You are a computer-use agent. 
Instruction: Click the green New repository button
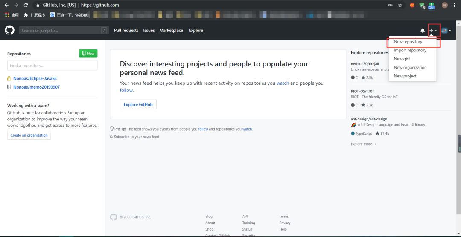click(x=88, y=54)
